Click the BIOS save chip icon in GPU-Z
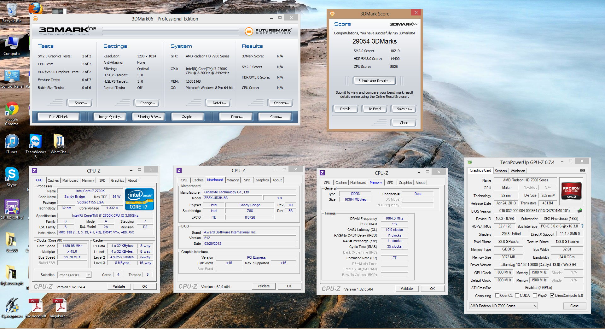The width and height of the screenshot is (605, 329). (579, 210)
